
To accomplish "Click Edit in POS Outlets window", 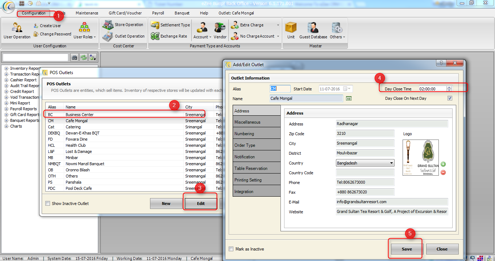I will (x=201, y=204).
